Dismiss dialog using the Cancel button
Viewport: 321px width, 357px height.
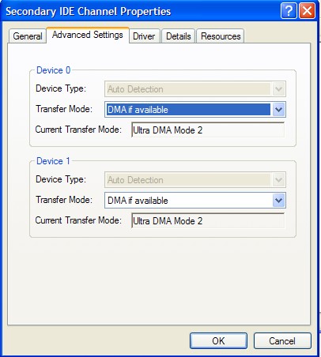click(x=282, y=341)
